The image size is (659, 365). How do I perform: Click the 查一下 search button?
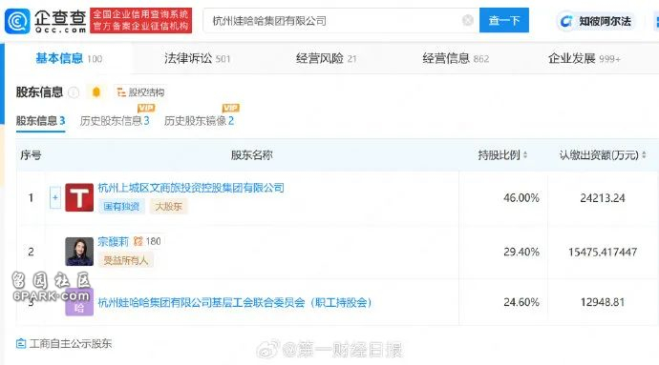(504, 20)
